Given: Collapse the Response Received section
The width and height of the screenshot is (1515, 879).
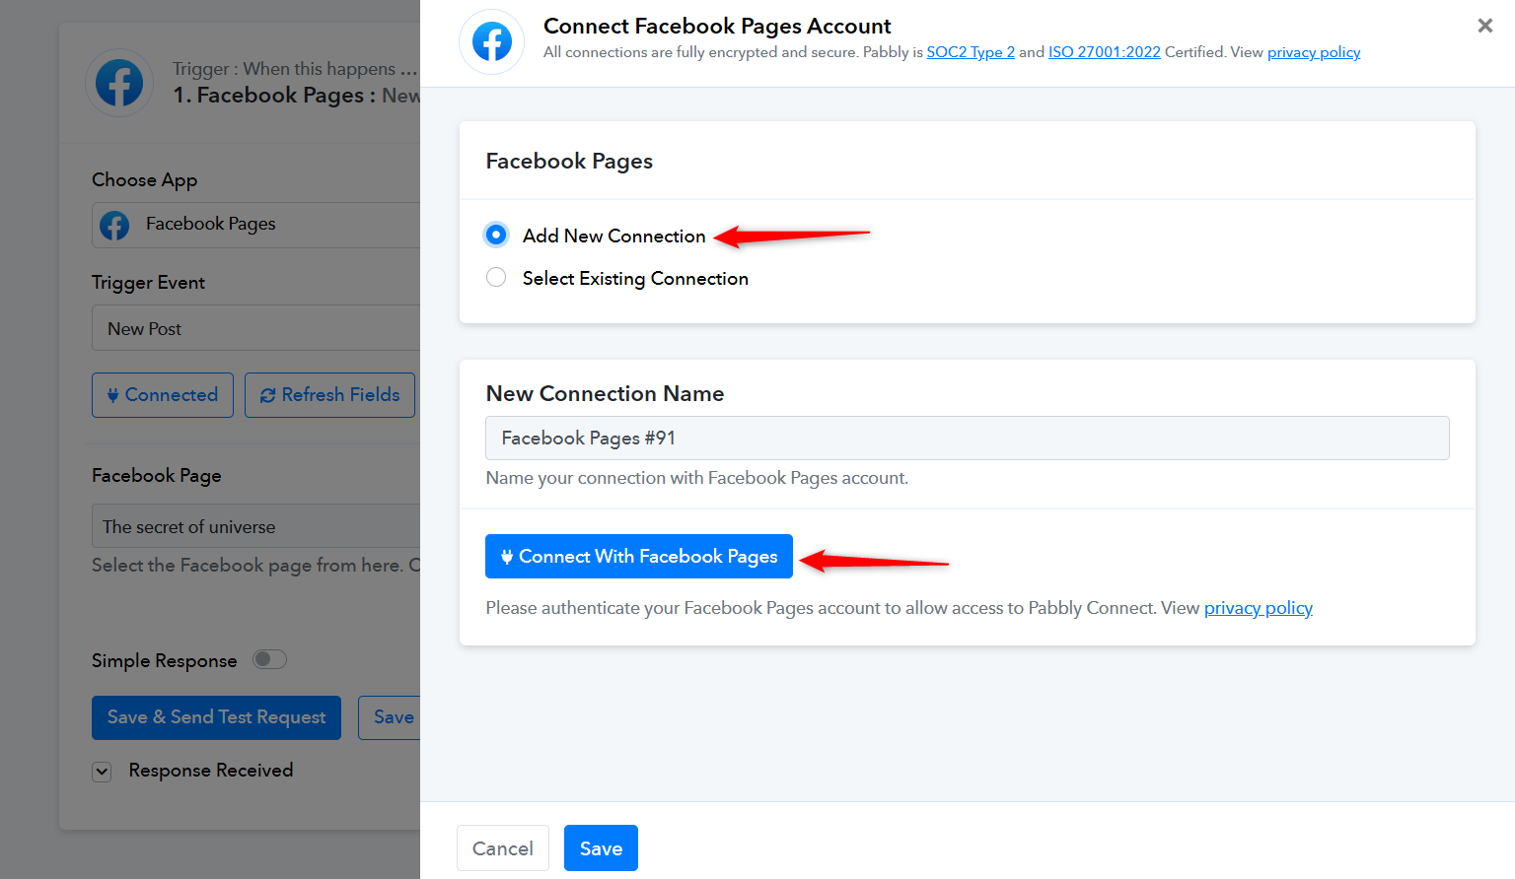Looking at the screenshot, I should 102,772.
